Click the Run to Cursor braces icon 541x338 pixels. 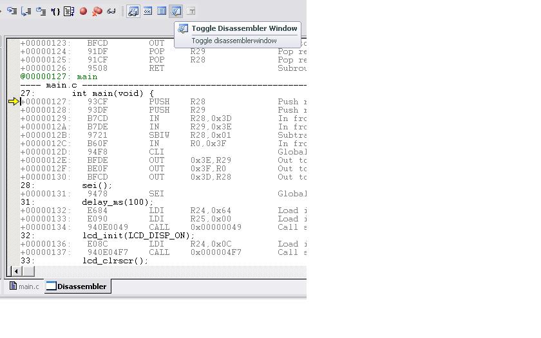[55, 12]
